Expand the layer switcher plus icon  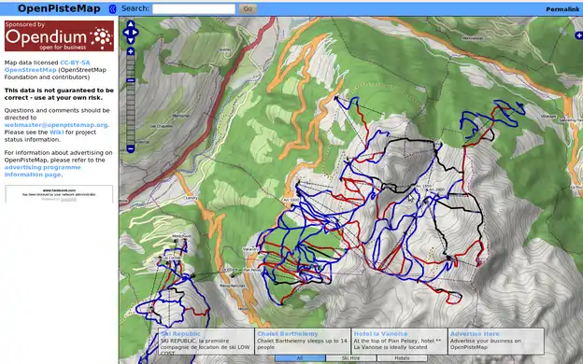pos(579,35)
